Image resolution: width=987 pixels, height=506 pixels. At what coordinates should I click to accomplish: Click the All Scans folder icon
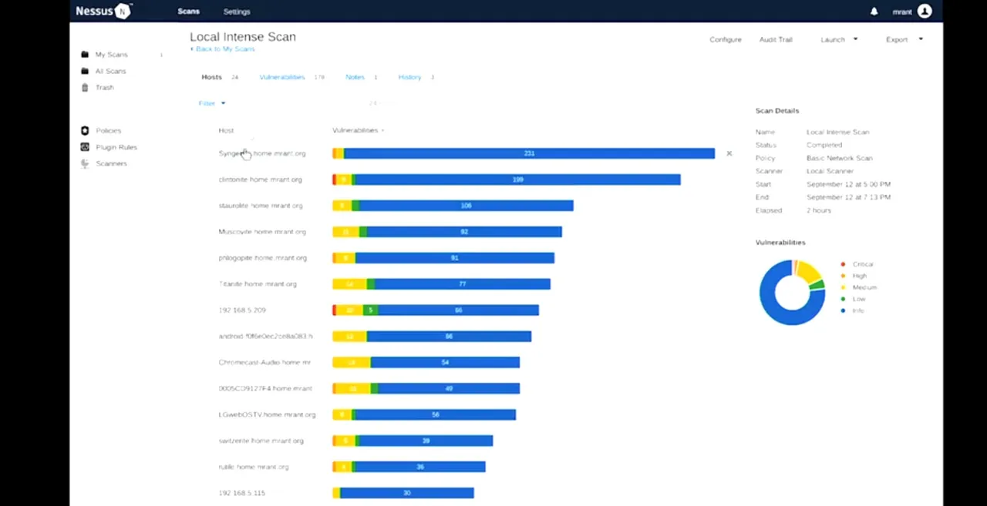[x=85, y=71]
